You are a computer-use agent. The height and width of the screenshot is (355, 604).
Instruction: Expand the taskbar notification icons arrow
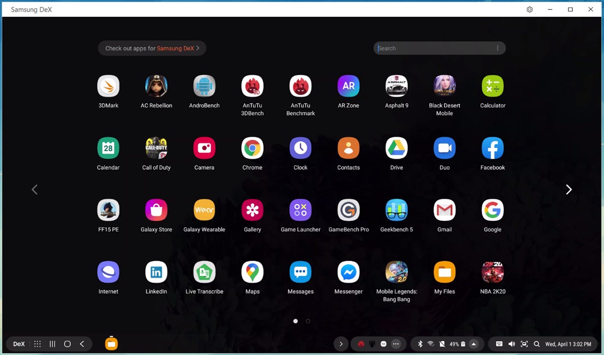pyautogui.click(x=341, y=344)
